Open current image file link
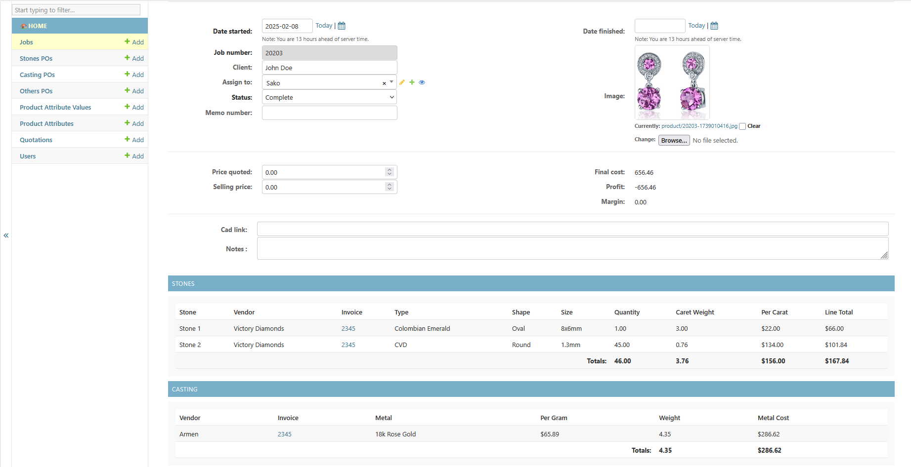 click(699, 126)
